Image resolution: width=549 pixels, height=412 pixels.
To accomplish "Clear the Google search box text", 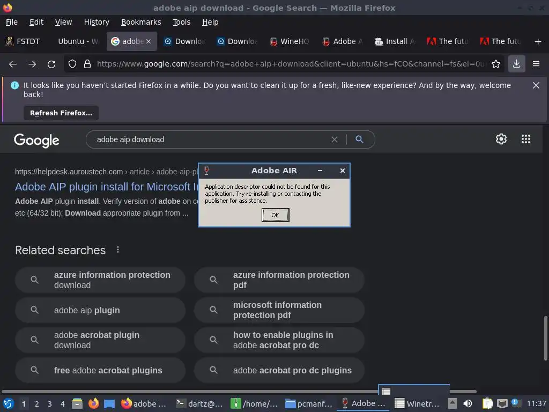I will (x=335, y=139).
